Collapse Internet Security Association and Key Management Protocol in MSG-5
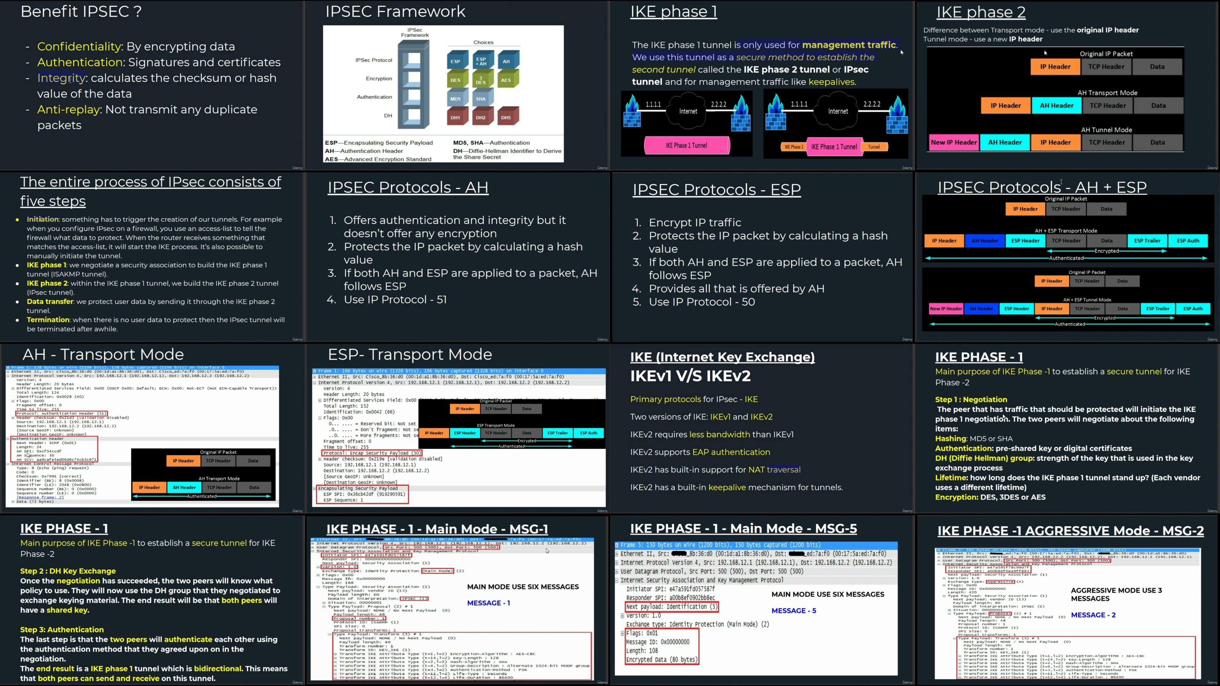The image size is (1220, 686). pyautogui.click(x=616, y=580)
